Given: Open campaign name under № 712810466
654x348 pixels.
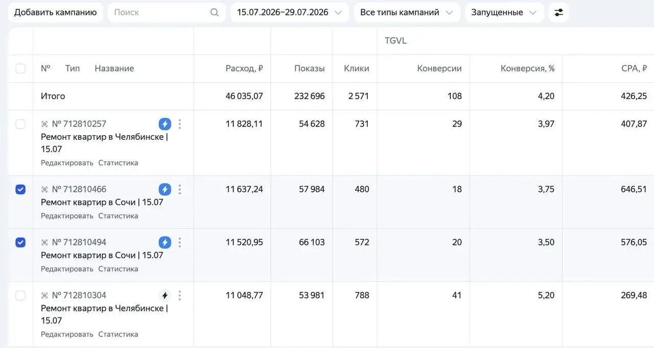Looking at the screenshot, I should pos(102,202).
